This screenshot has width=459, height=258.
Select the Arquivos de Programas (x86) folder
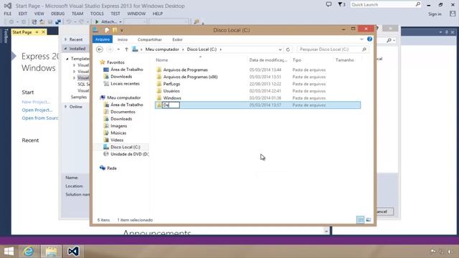190,77
